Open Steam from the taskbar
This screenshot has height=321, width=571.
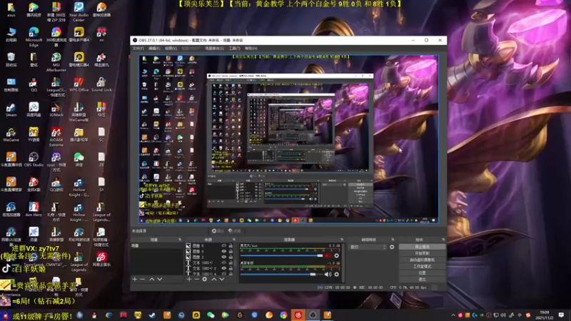click(152, 315)
